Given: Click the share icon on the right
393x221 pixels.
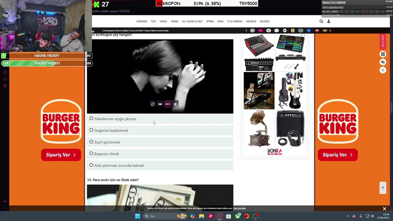Looking at the screenshot, I should [x=383, y=70].
